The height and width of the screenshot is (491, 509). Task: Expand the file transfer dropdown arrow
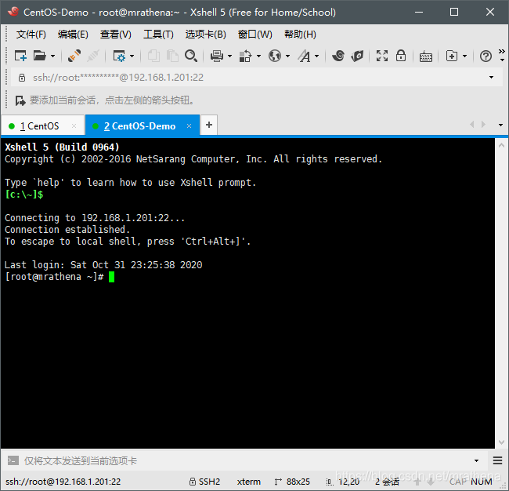[x=258, y=56]
